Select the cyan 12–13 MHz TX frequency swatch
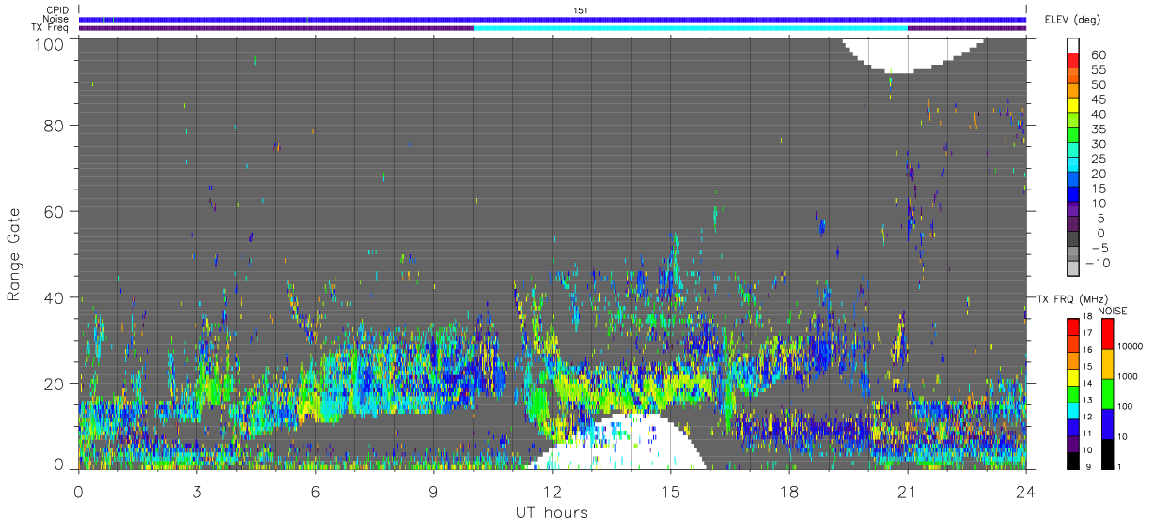Image resolution: width=1154 pixels, height=532 pixels. tap(1073, 411)
